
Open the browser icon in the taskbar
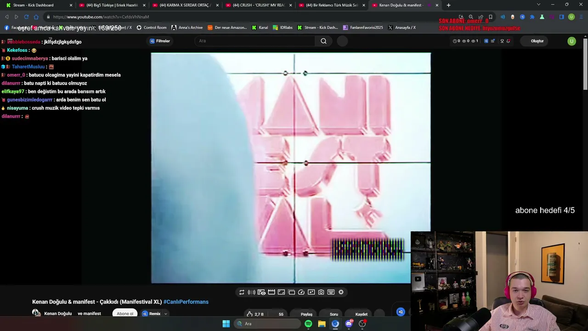point(335,324)
